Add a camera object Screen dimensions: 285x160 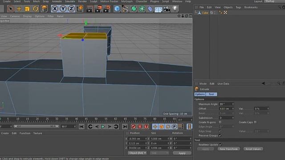(x=167, y=9)
